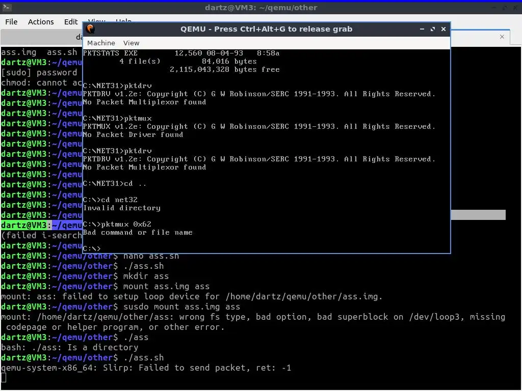Click 'C:\NET31>pktmux' command in QEMU
The width and height of the screenshot is (522, 391).
point(117,118)
